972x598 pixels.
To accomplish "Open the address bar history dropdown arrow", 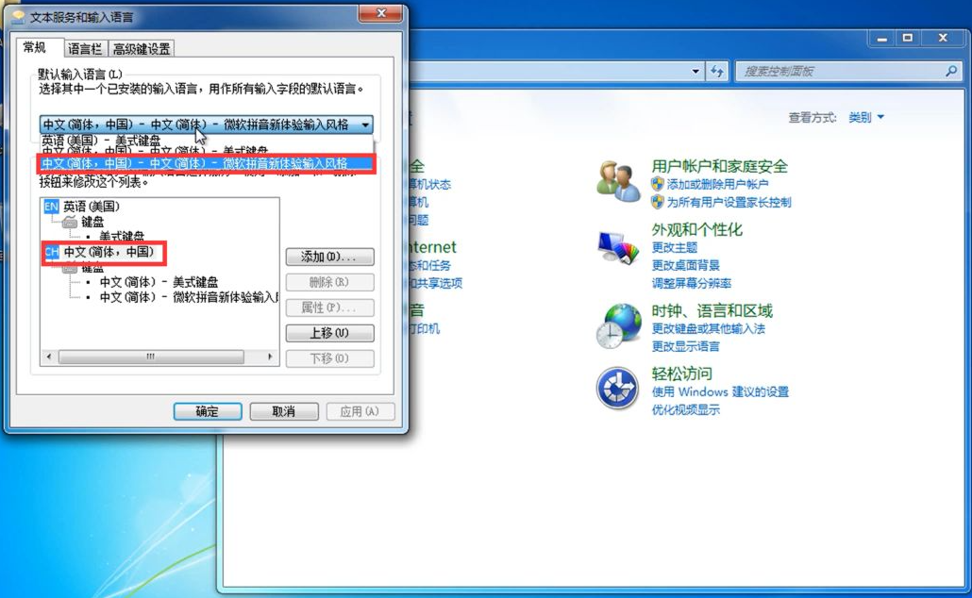I will [x=696, y=71].
